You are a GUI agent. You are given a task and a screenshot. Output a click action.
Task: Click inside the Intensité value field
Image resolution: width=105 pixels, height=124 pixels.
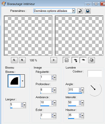(x=74, y=103)
